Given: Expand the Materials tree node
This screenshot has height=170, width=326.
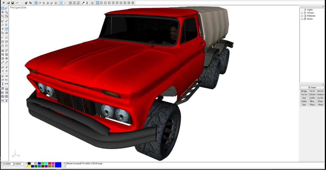Looking at the screenshot, I should (x=302, y=16).
